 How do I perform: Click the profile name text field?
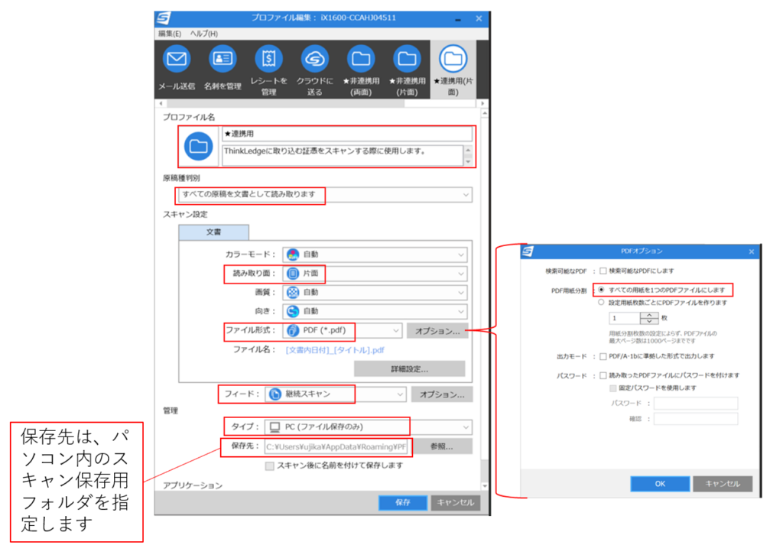pos(346,134)
